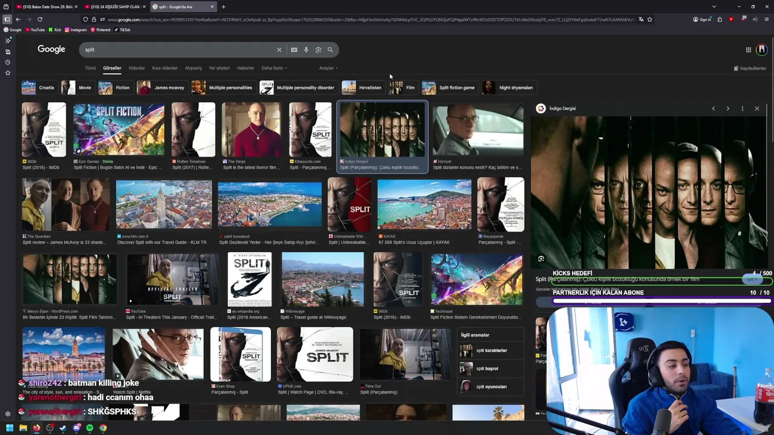
Task: Switch to Alışveriş results tab
Action: 193,68
